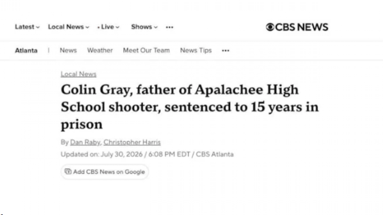Image resolution: width=383 pixels, height=215 pixels.
Task: Open author Dan Raby's profile link
Action: [85, 142]
